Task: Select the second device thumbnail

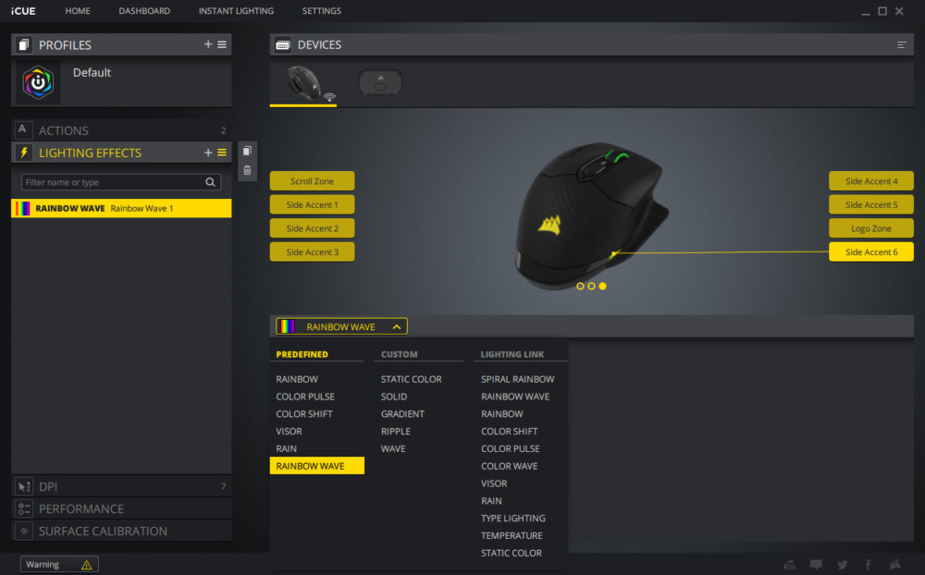Action: pos(380,82)
